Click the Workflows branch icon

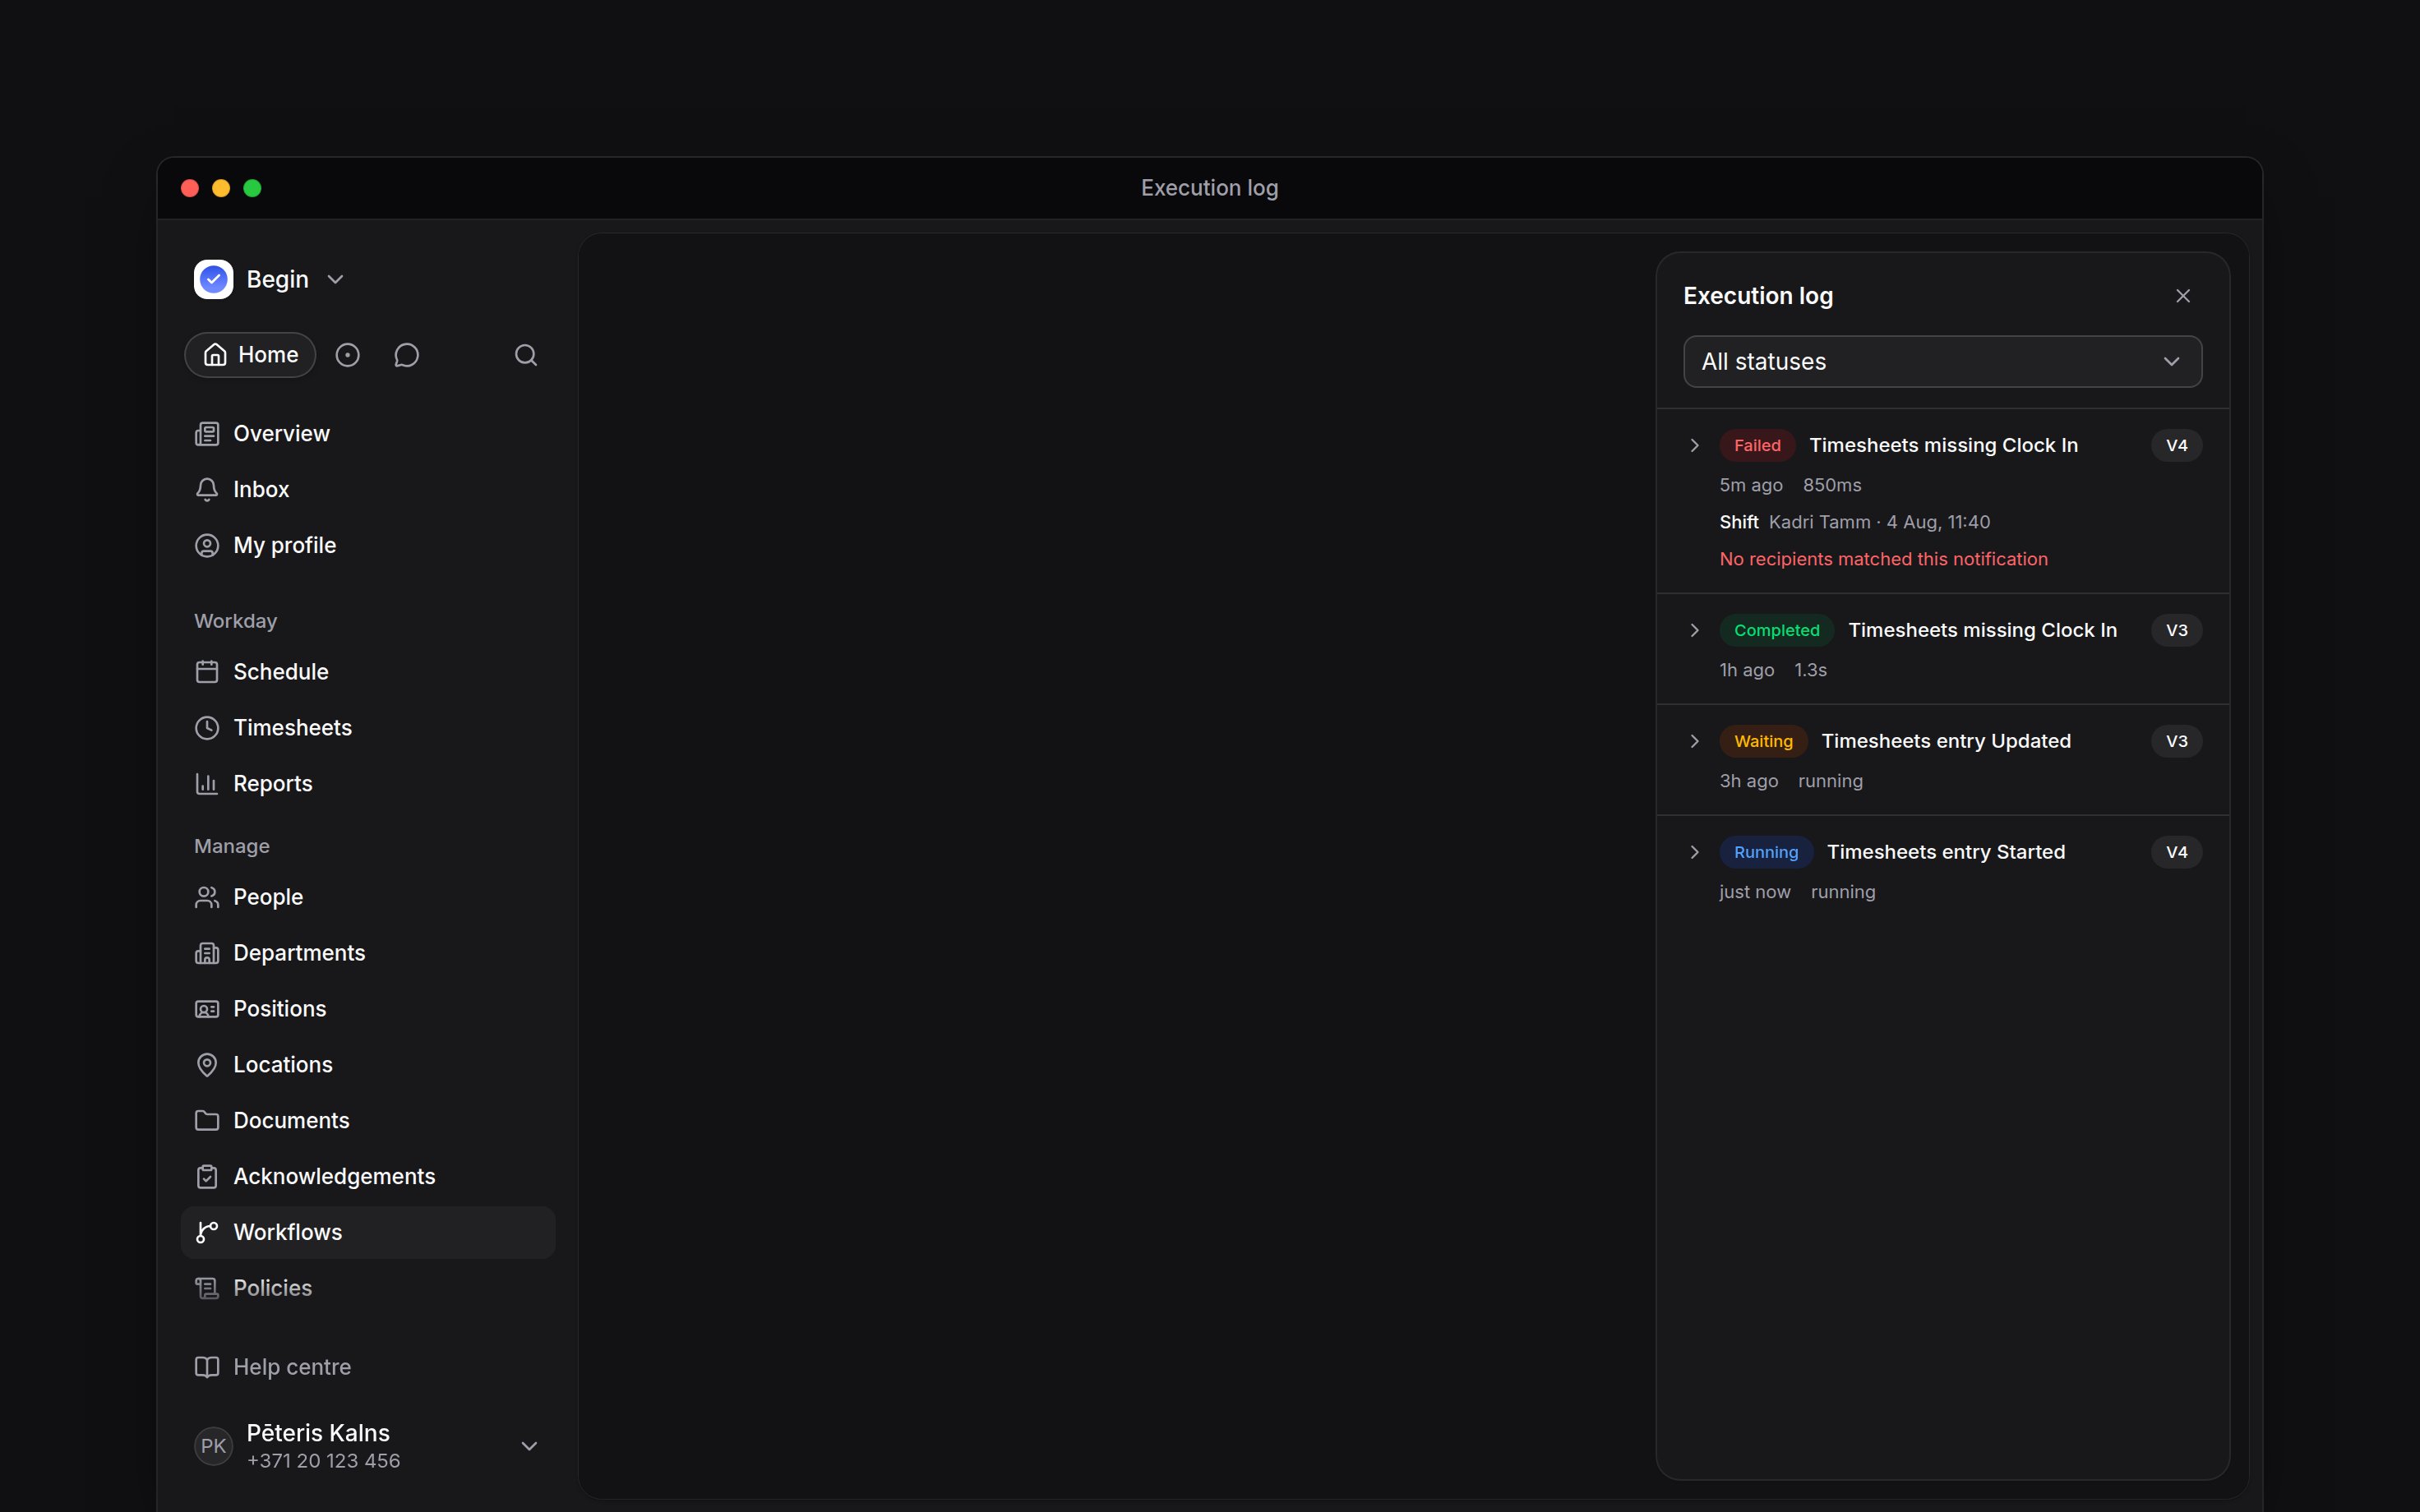[207, 1233]
